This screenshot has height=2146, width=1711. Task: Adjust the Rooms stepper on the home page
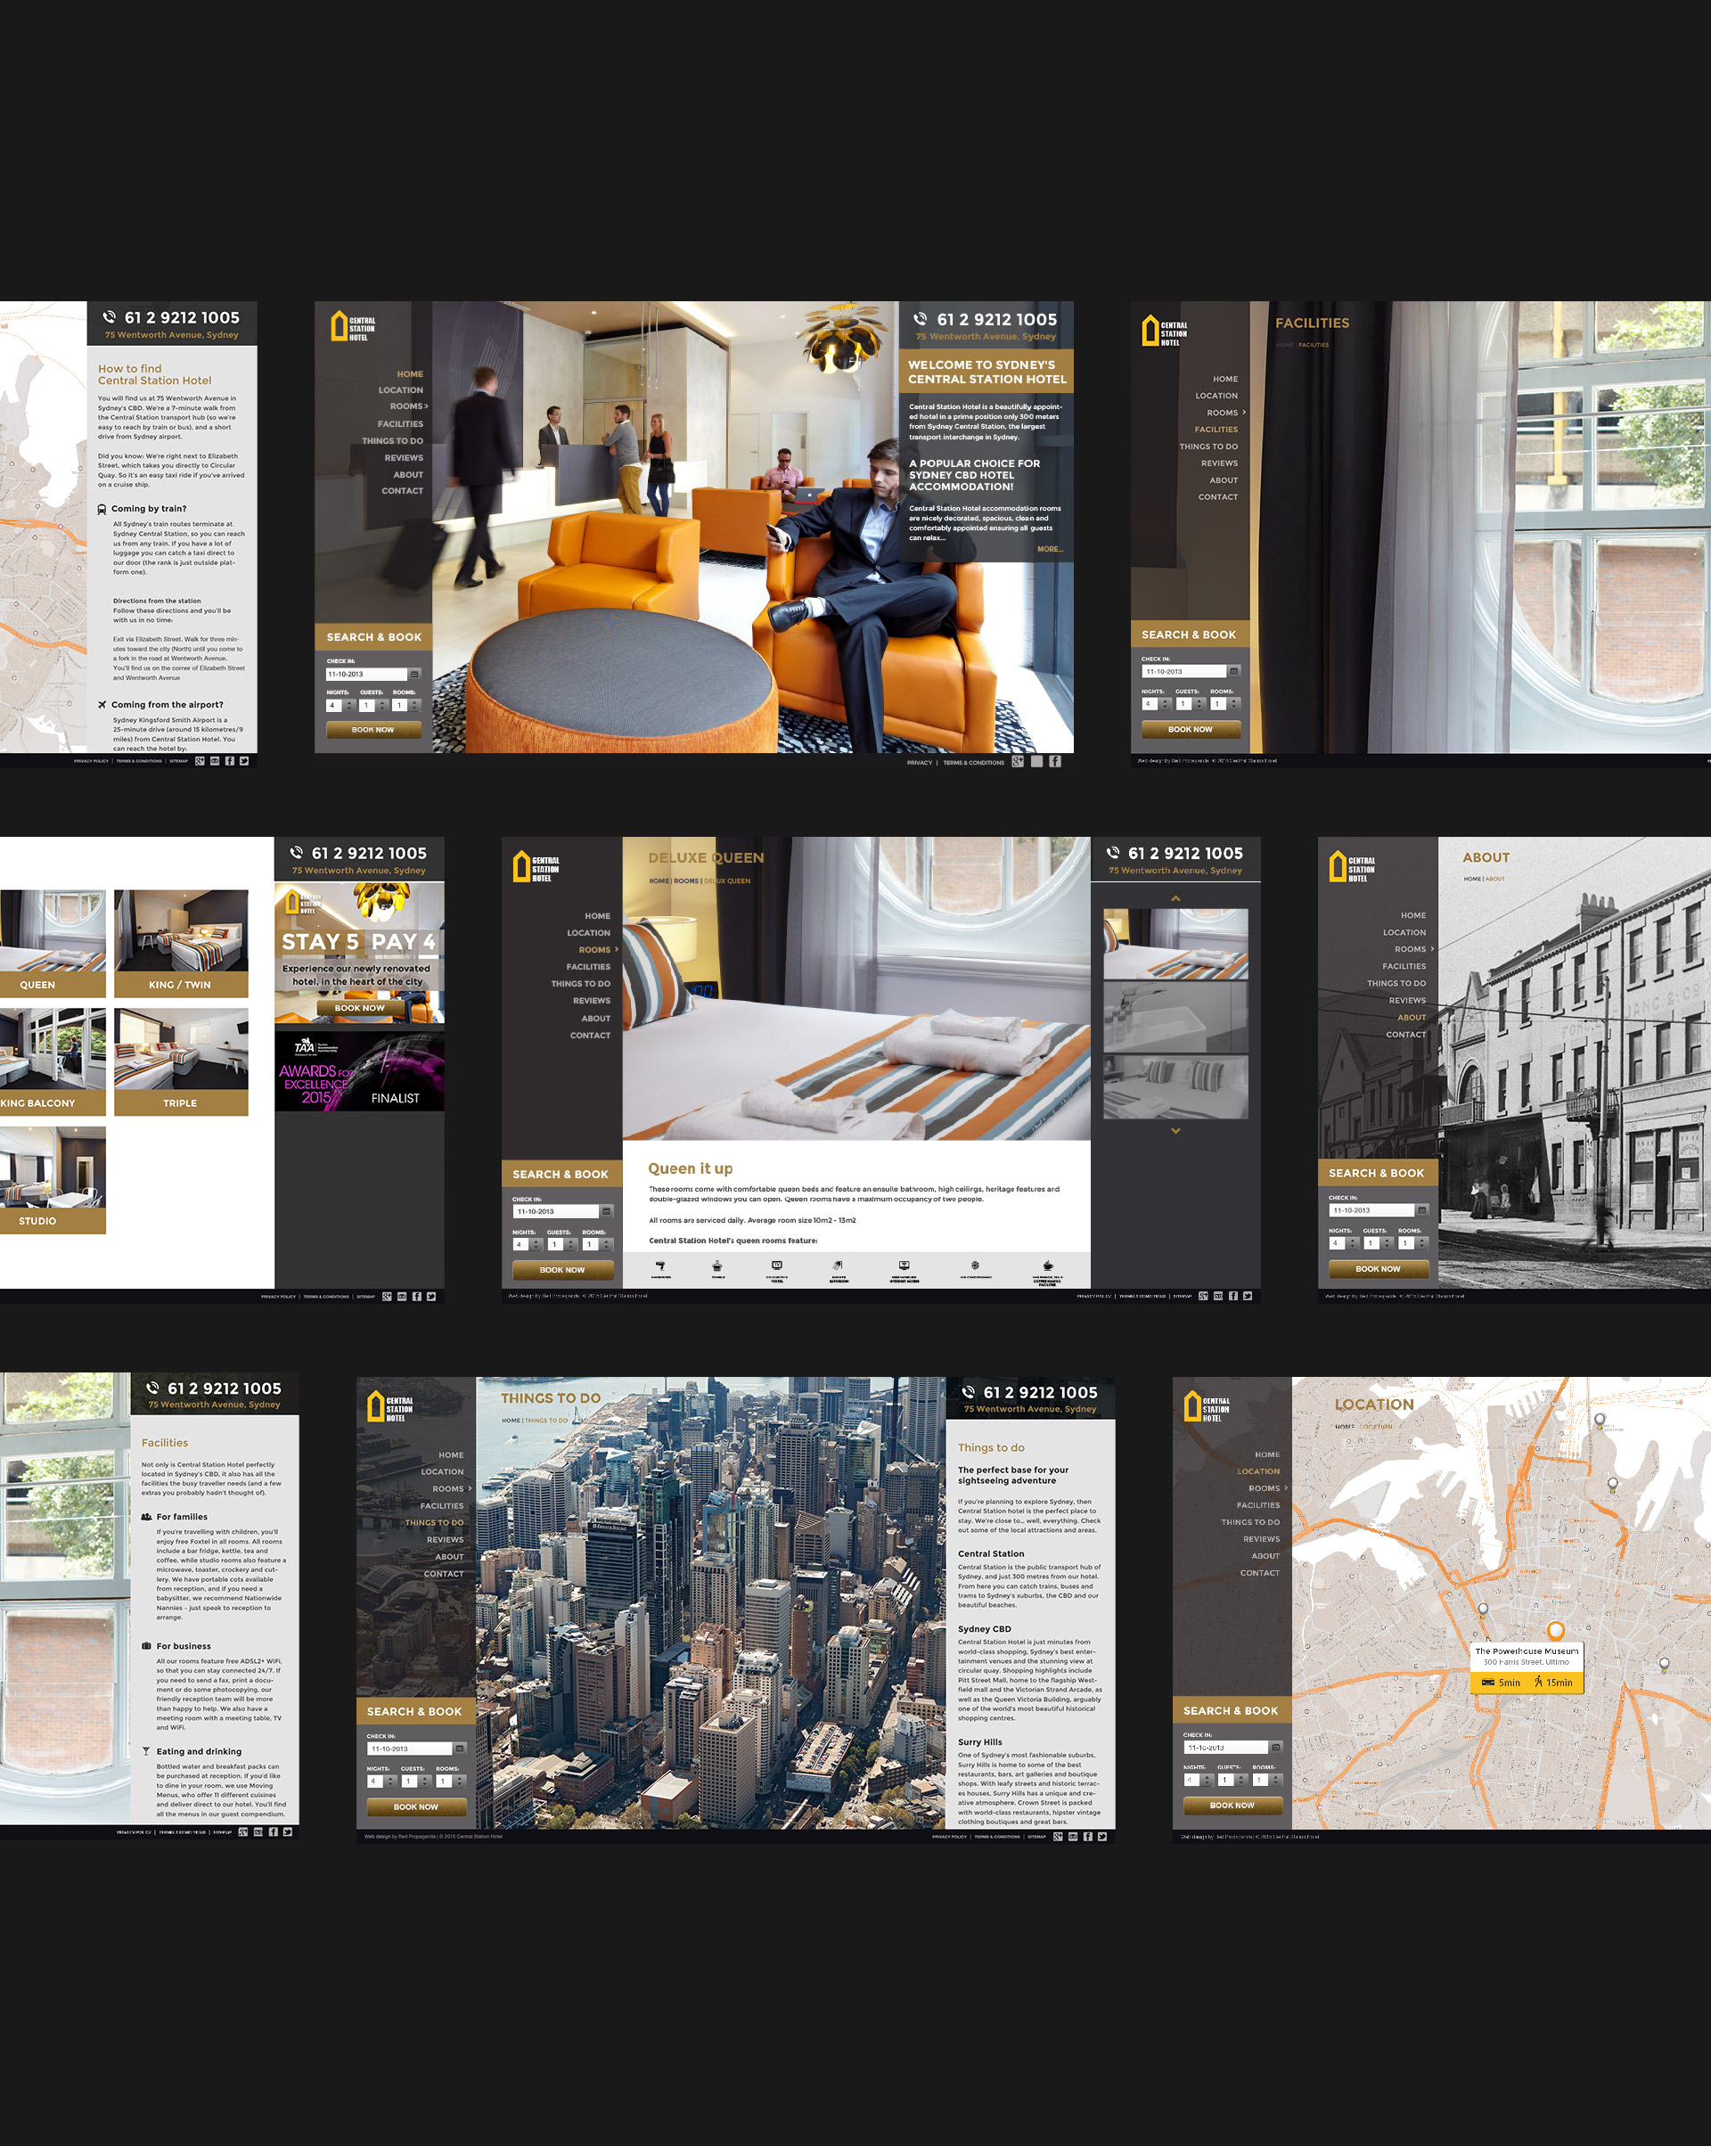(416, 705)
